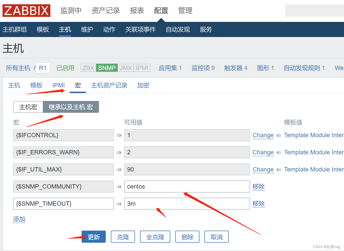Open the 配置 top menu
Screen dimensions: 344x251
click(161, 11)
